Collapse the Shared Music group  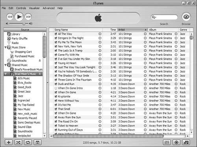tap(6, 65)
